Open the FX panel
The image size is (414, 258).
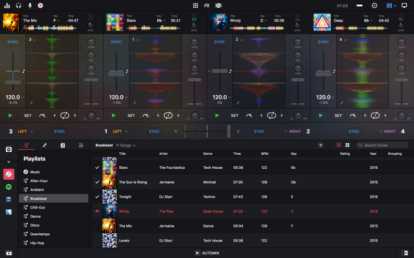click(206, 6)
